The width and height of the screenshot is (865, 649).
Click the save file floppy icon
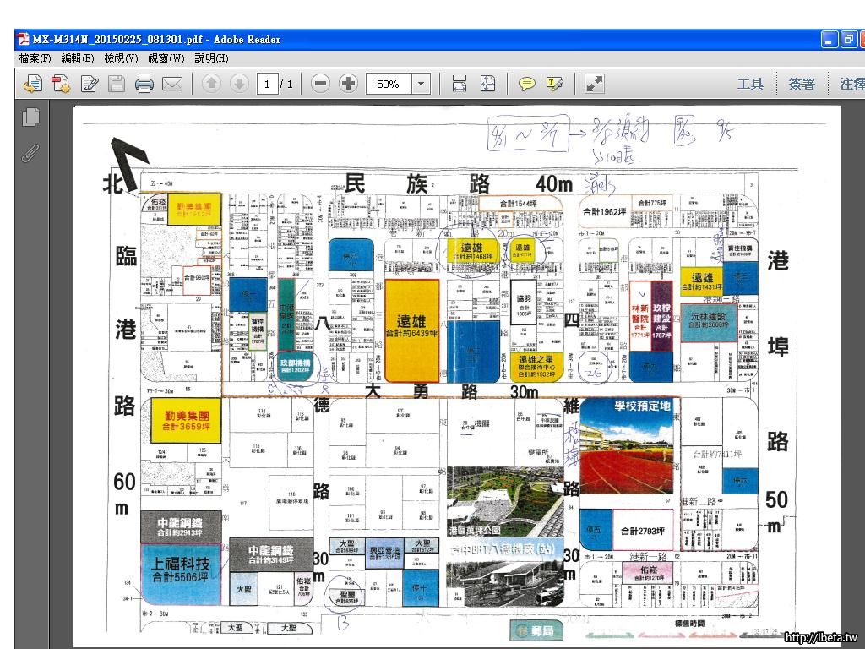pyautogui.click(x=117, y=84)
